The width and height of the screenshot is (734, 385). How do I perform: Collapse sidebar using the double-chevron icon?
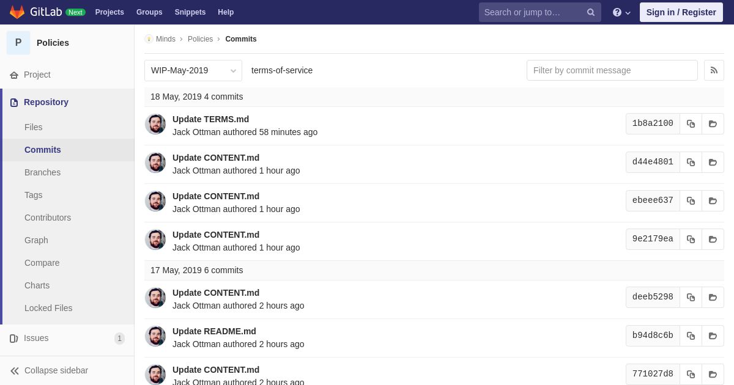pos(15,371)
